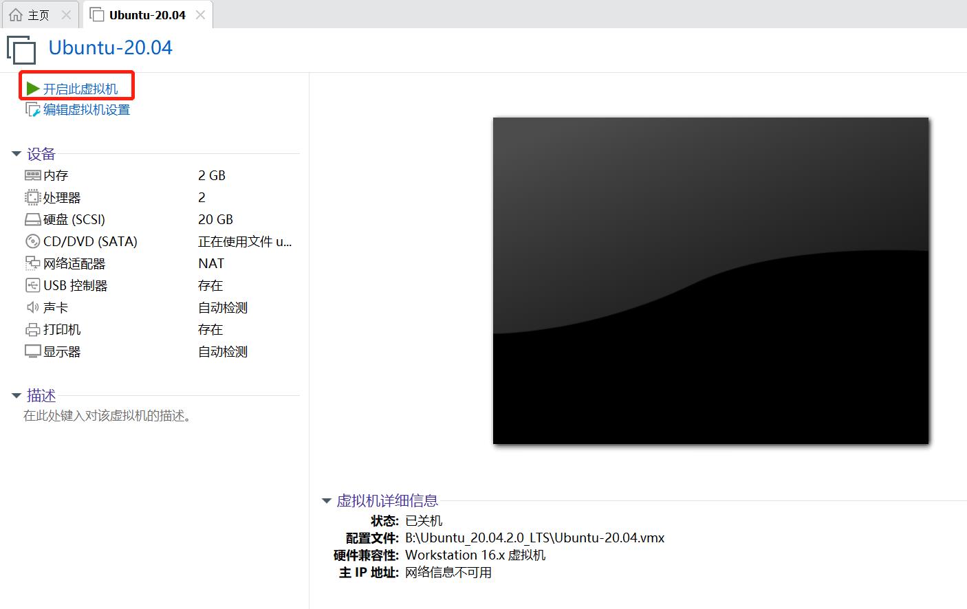Close the 主页 tab

pyautogui.click(x=66, y=14)
